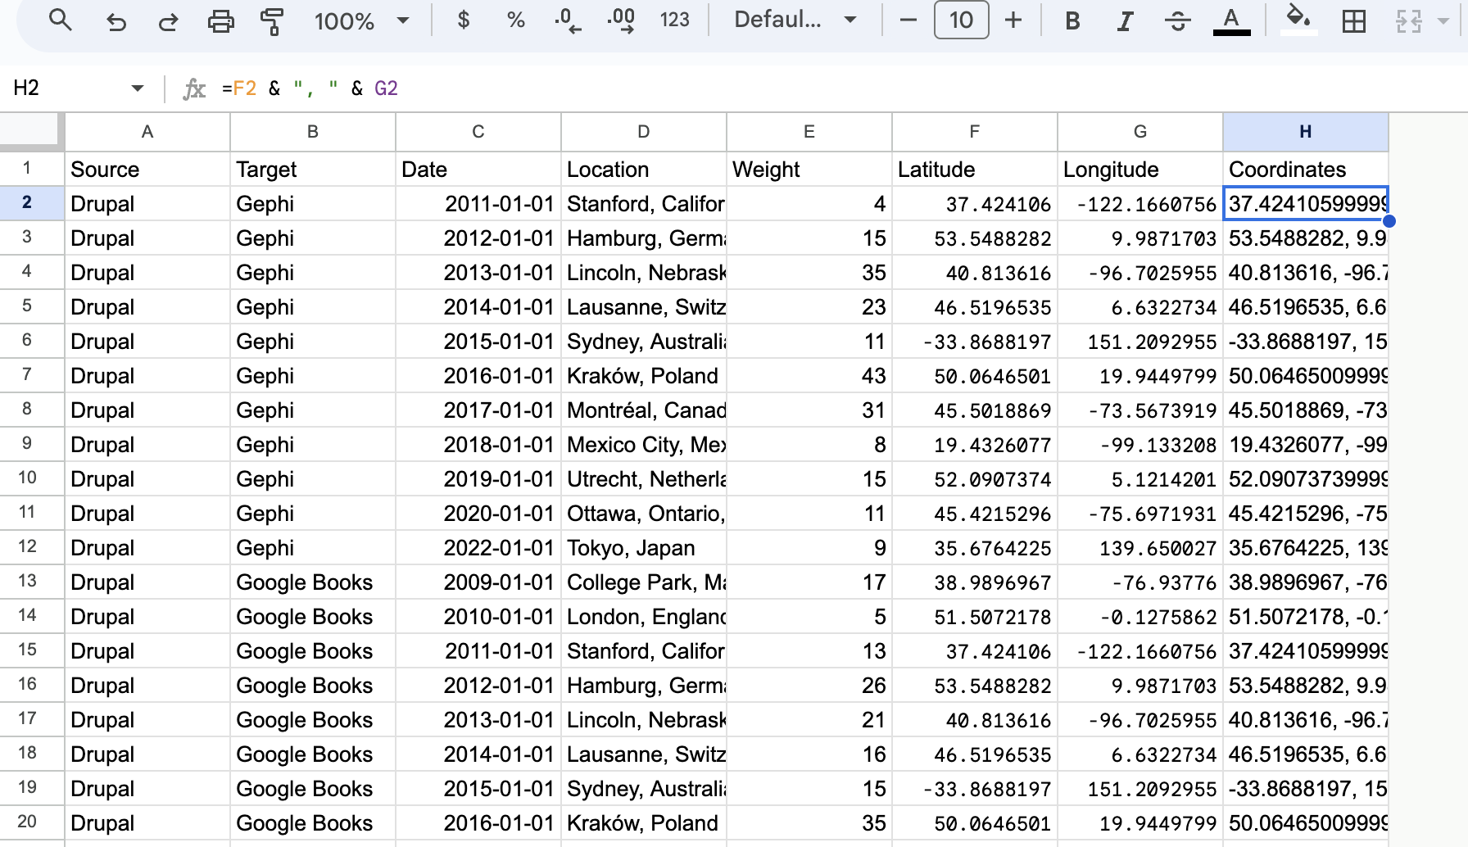Select column H header

click(1305, 132)
